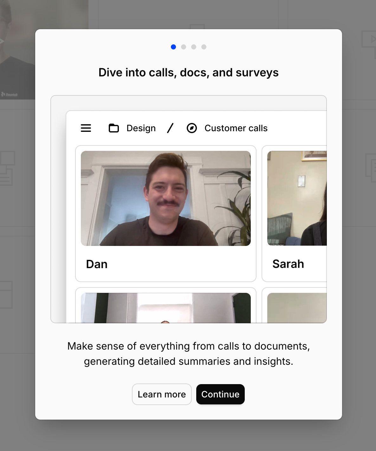
Task: Click the Dan name label
Action: 97,264
